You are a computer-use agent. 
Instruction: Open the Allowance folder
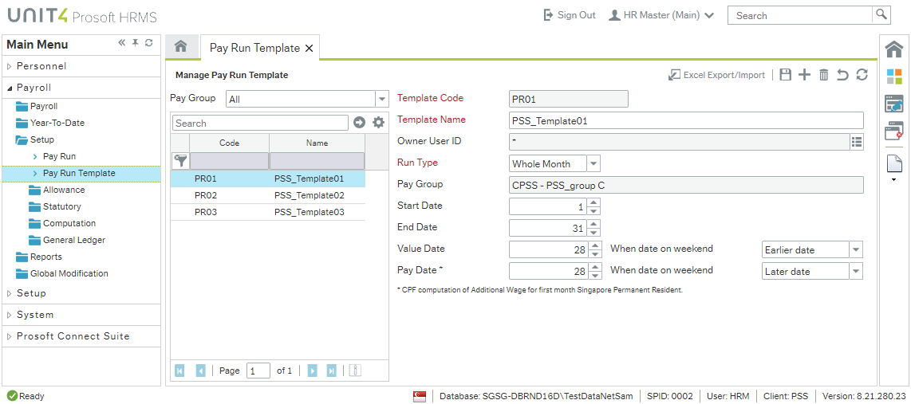click(57, 190)
